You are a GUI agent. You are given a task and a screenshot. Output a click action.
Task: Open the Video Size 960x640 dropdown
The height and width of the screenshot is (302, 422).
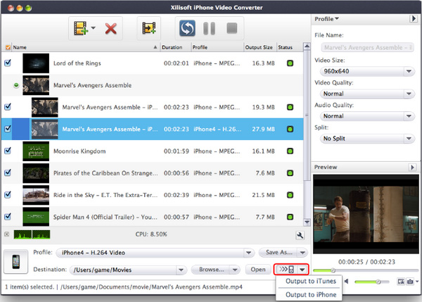(367, 71)
